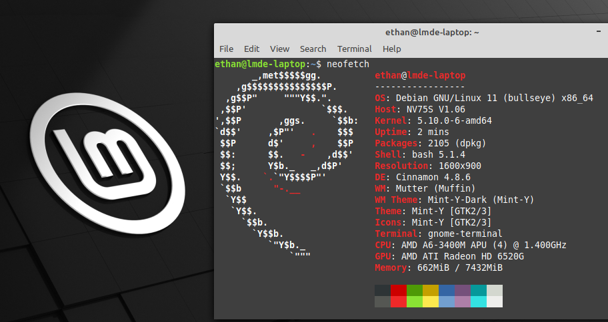
Task: Click the Terminal value 'gnome-terminal'
Action: [x=465, y=234]
